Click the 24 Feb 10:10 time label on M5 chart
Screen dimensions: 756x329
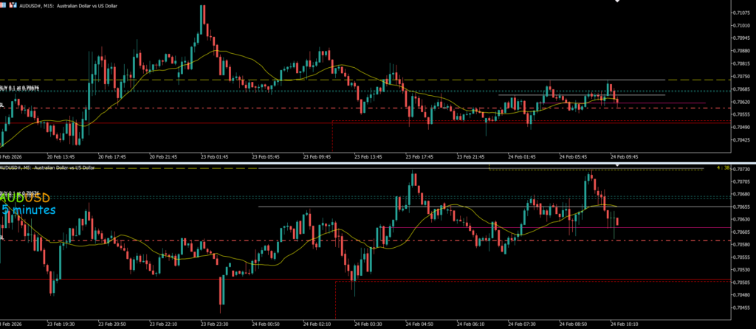point(624,323)
